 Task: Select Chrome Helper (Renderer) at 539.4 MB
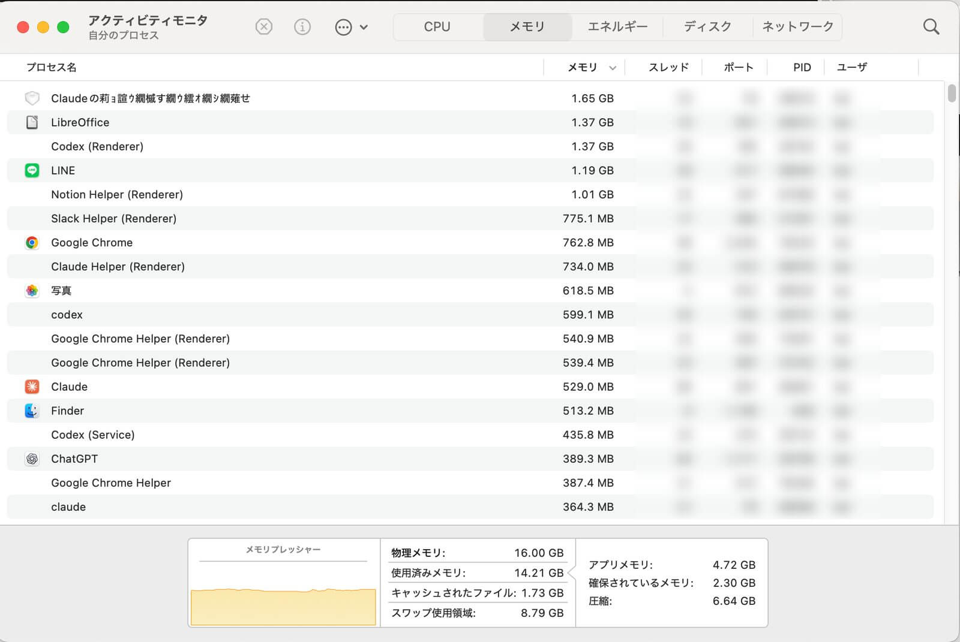pyautogui.click(x=470, y=363)
